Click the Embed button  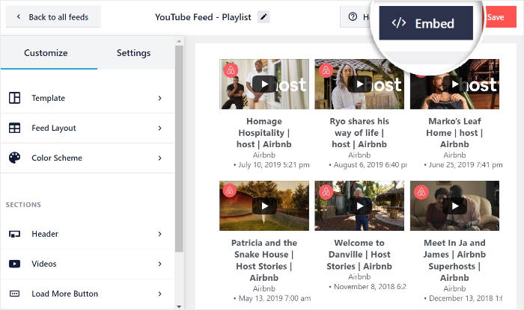[x=426, y=23]
